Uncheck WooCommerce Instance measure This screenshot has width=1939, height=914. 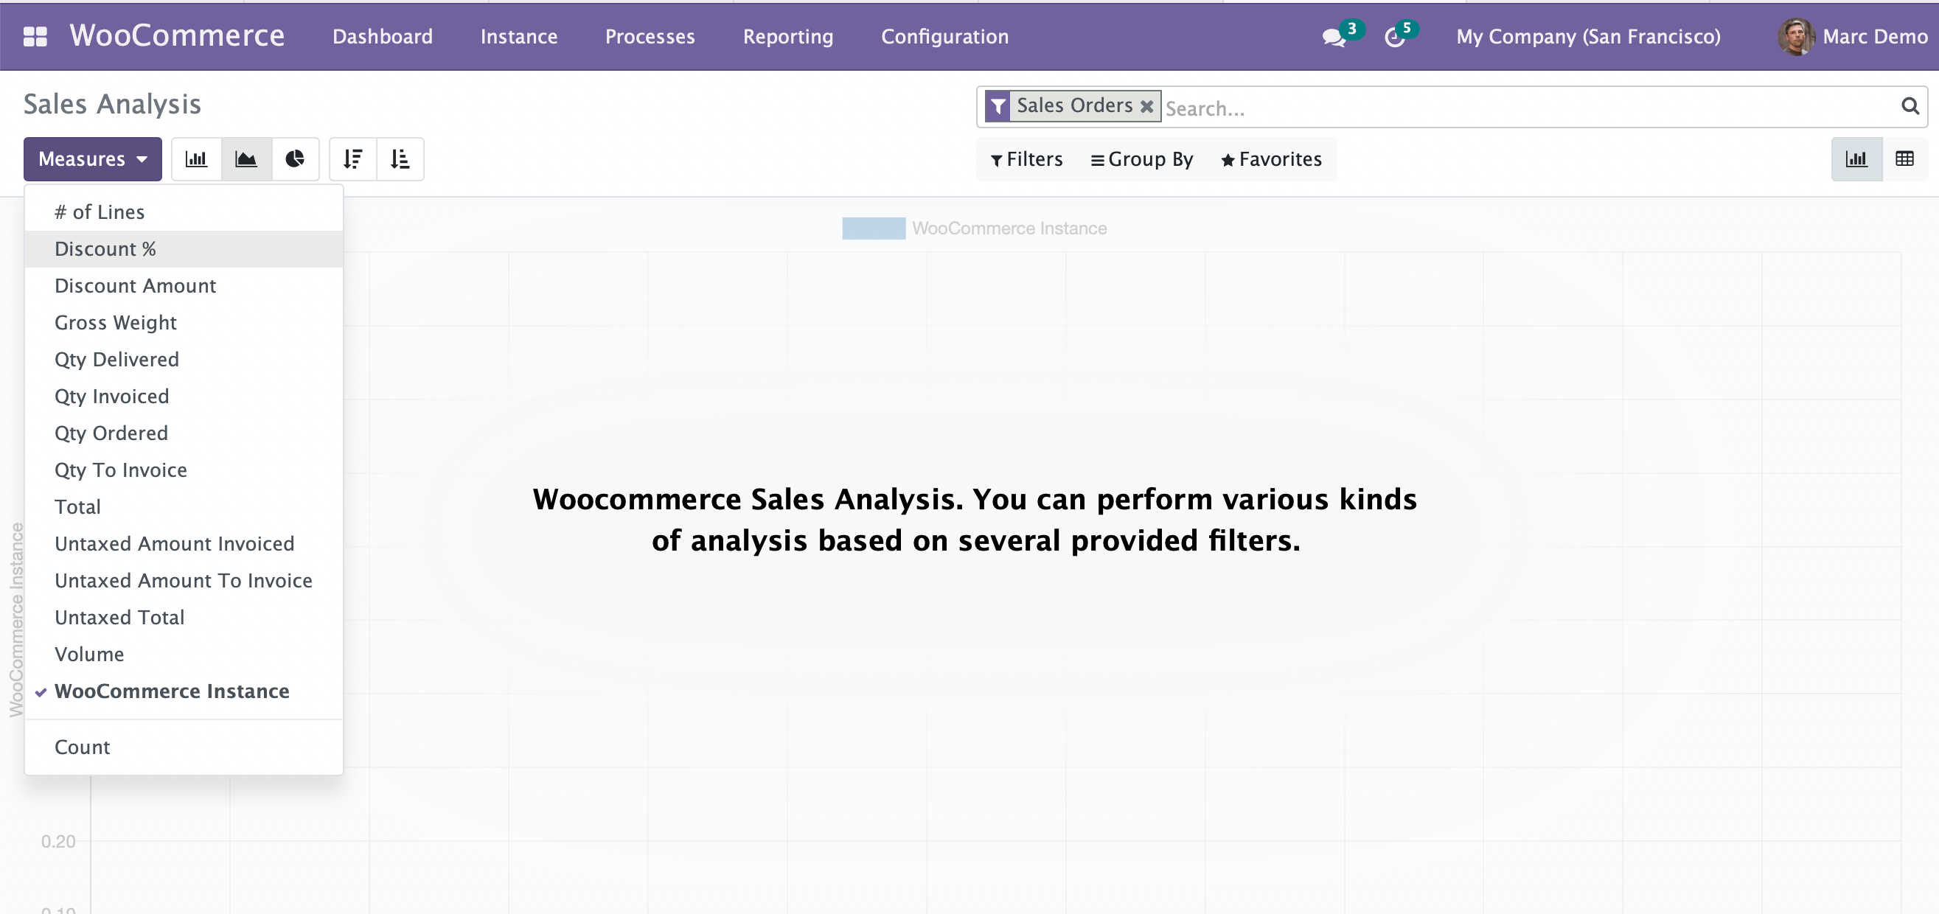pyautogui.click(x=172, y=691)
